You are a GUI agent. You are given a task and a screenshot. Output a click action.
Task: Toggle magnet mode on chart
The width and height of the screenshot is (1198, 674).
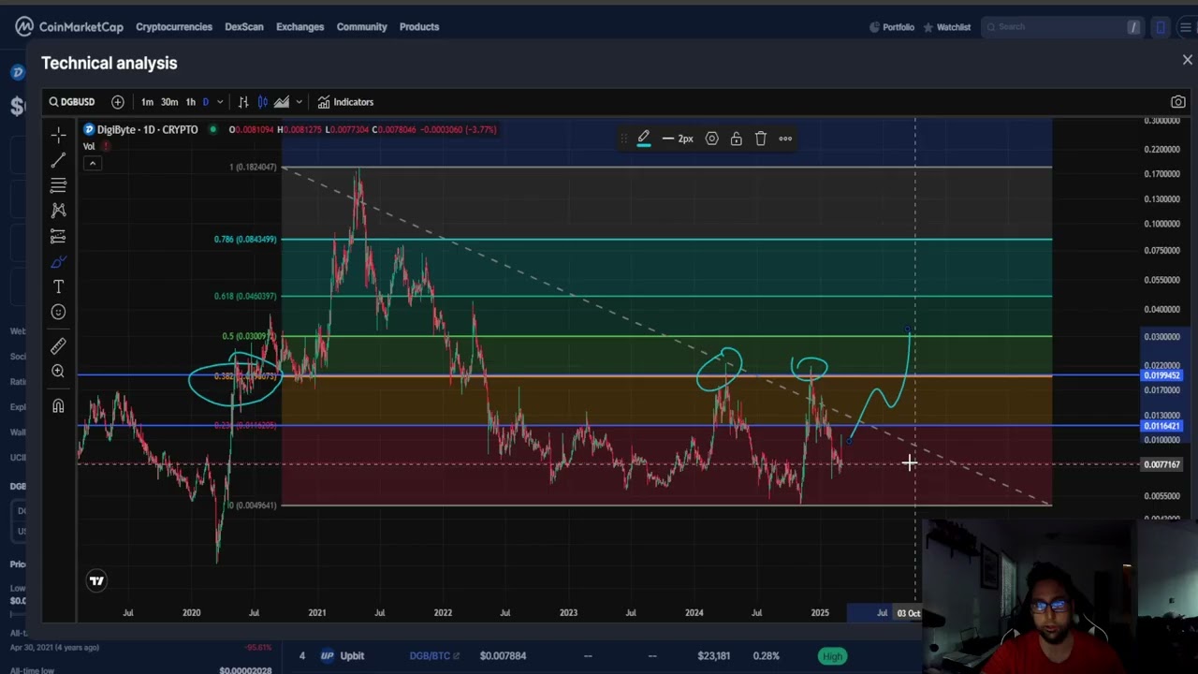58,405
